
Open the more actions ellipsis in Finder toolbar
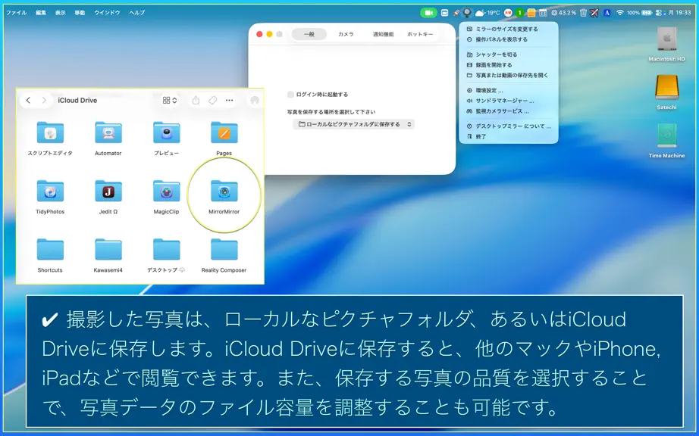click(x=229, y=101)
